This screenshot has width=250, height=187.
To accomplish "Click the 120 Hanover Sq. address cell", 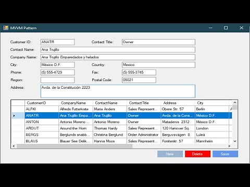I will [x=178, y=128].
